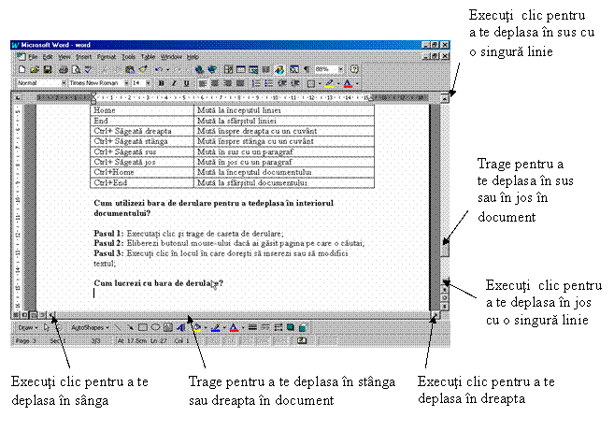Open the Table menu
Image resolution: width=614 pixels, height=431 pixels.
point(148,57)
